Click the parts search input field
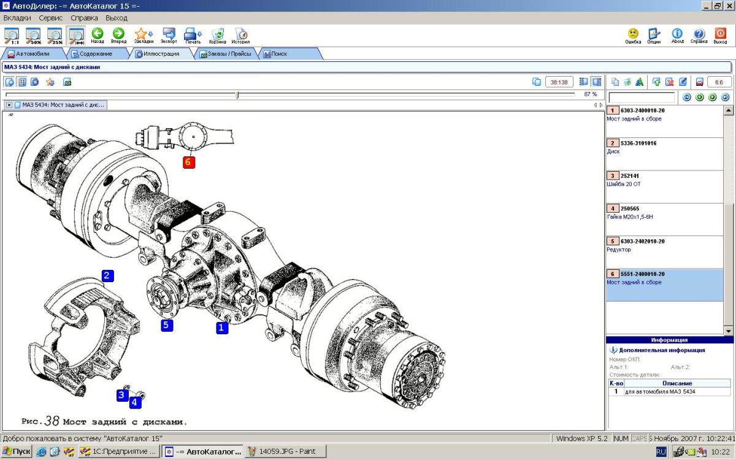 pos(641,98)
